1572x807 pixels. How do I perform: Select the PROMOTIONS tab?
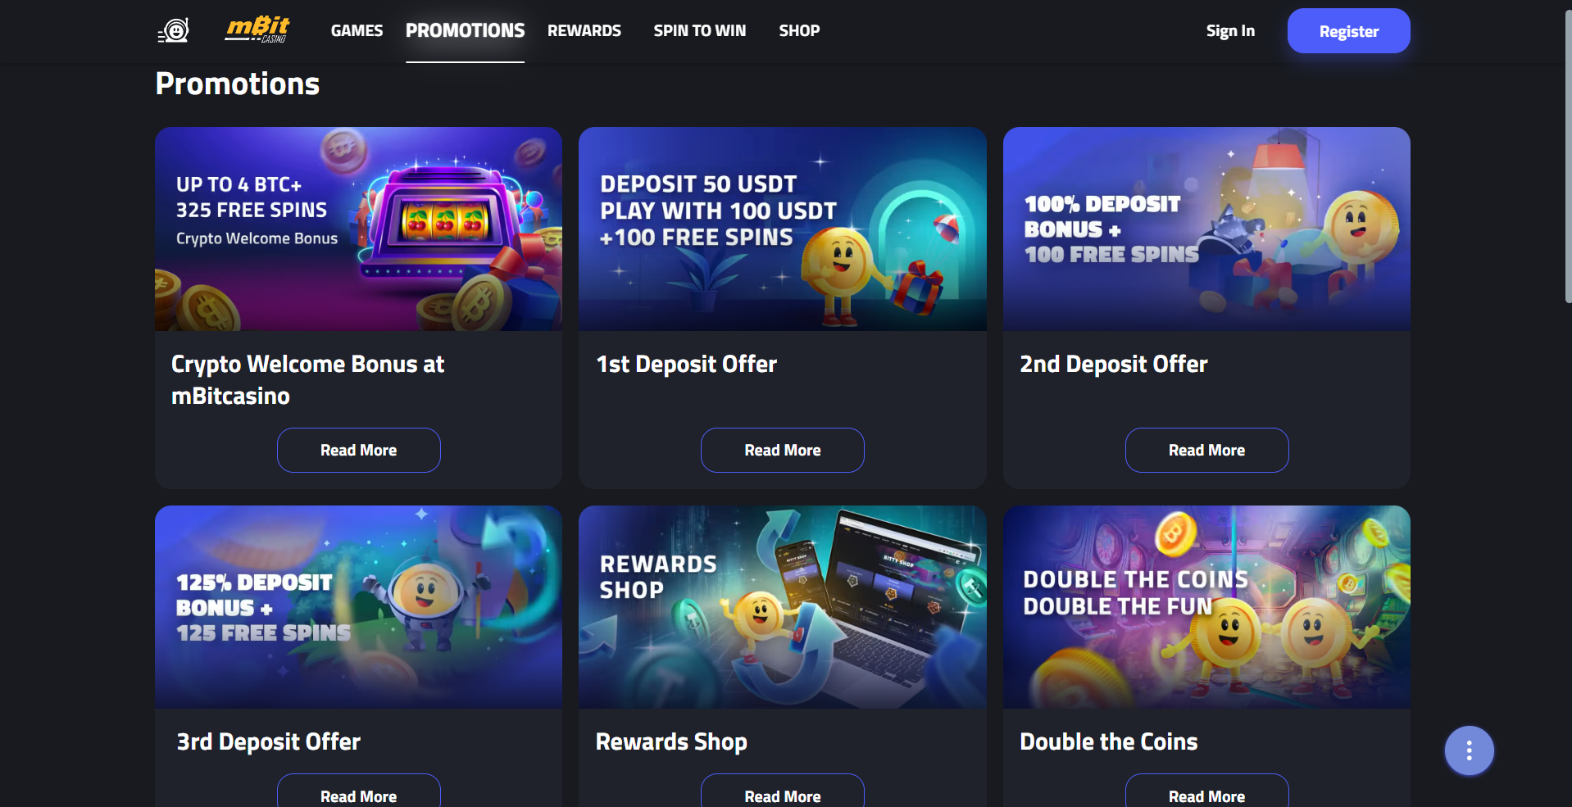[x=465, y=31]
